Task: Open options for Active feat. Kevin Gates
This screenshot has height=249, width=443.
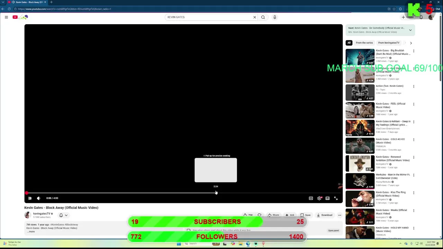Action: pyautogui.click(x=414, y=86)
